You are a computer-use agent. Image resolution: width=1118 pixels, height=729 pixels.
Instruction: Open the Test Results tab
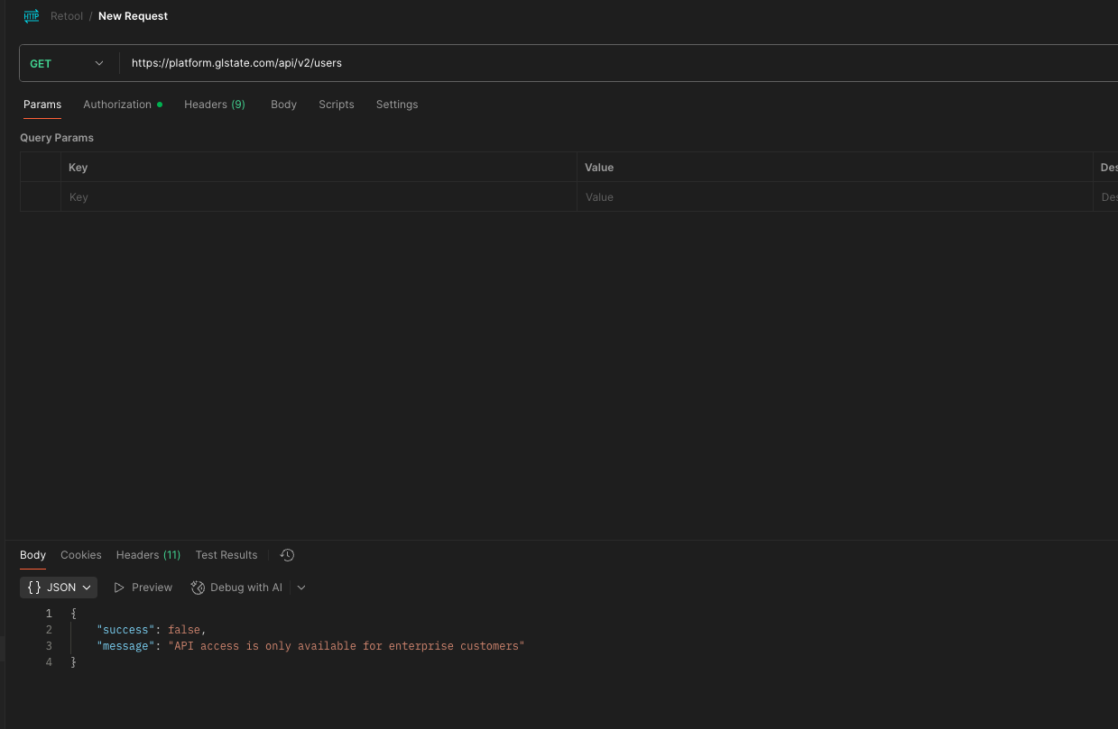(226, 555)
